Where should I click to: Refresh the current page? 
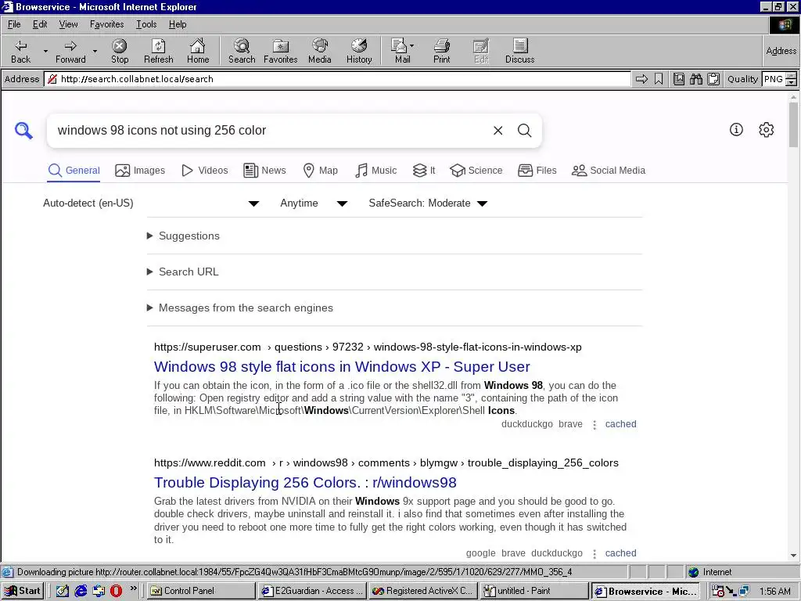(158, 51)
